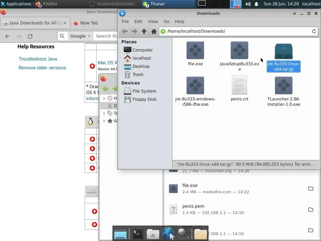321x241 pixels.
Task: Close the Java Downloads tab
Action: (65, 23)
